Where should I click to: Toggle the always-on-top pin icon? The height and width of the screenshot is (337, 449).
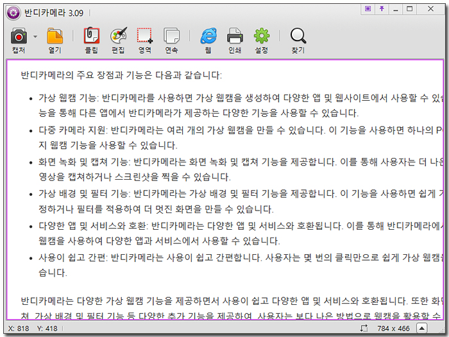pos(382,9)
